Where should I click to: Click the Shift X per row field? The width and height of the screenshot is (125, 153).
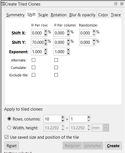pos(38,33)
